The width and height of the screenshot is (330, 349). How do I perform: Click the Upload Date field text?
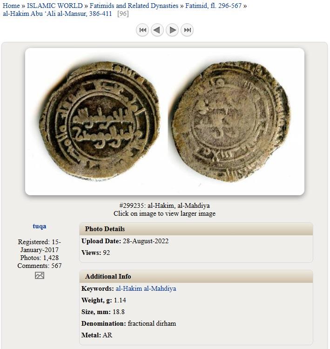(125, 241)
